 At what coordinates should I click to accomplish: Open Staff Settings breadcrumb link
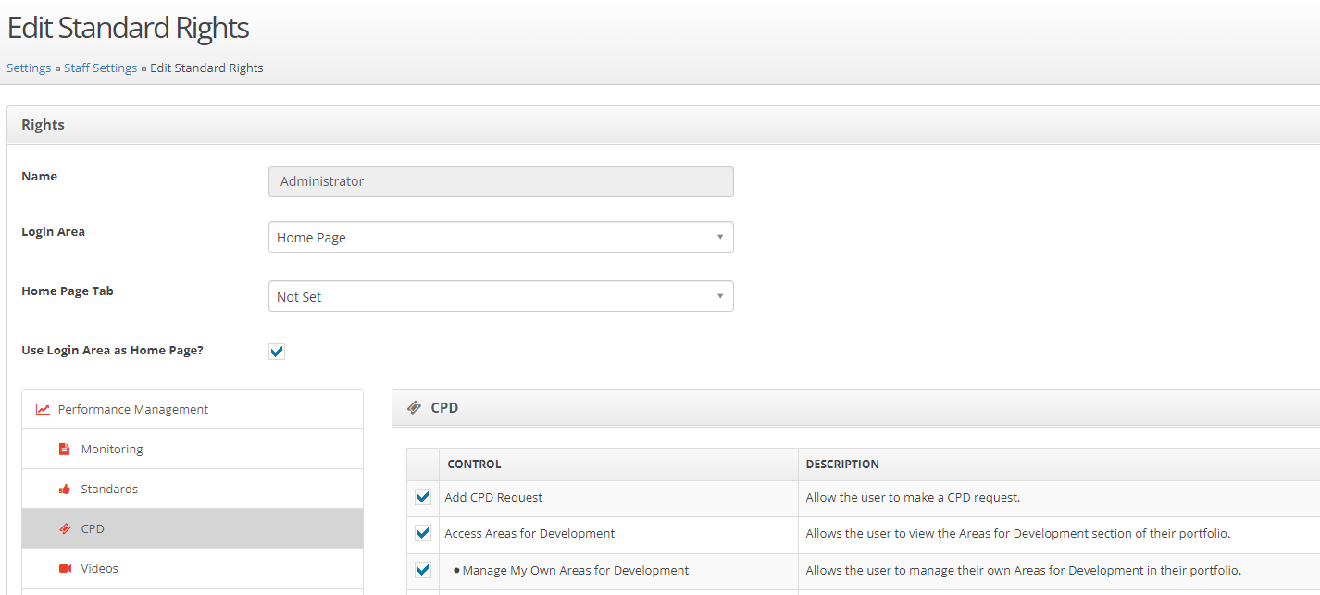coord(100,68)
